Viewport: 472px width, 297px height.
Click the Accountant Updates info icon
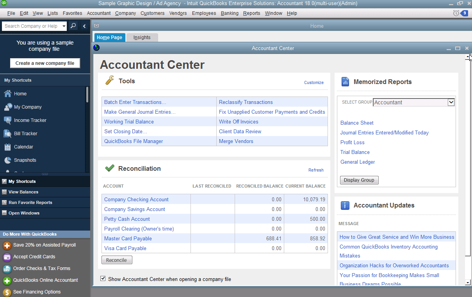point(345,205)
